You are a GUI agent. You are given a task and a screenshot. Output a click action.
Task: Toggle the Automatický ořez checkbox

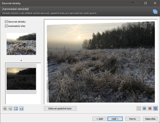click(6, 26)
